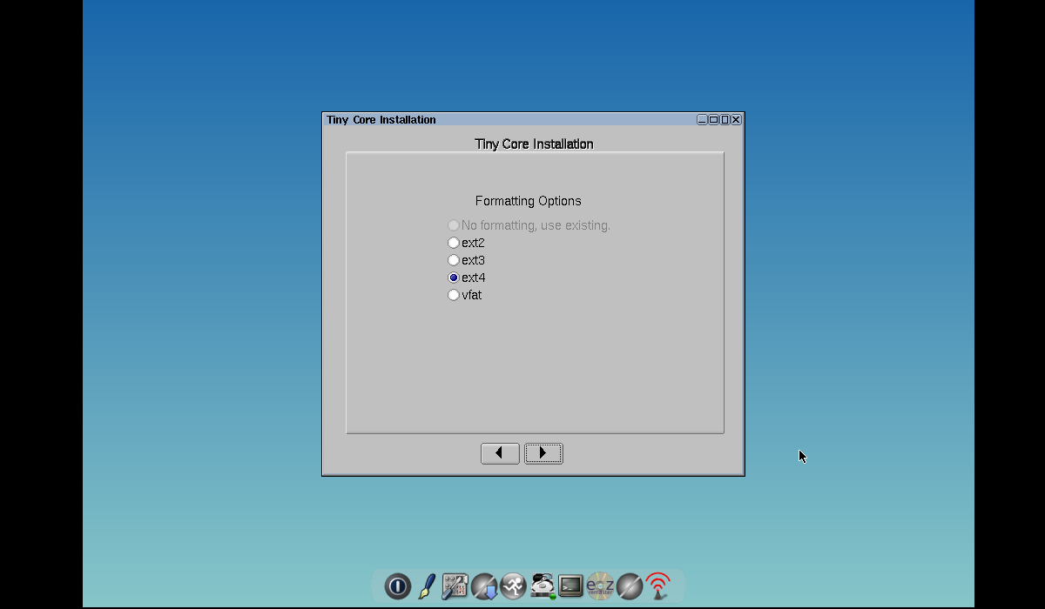
Task: Launch the Terminal from the dock
Action: coord(571,586)
